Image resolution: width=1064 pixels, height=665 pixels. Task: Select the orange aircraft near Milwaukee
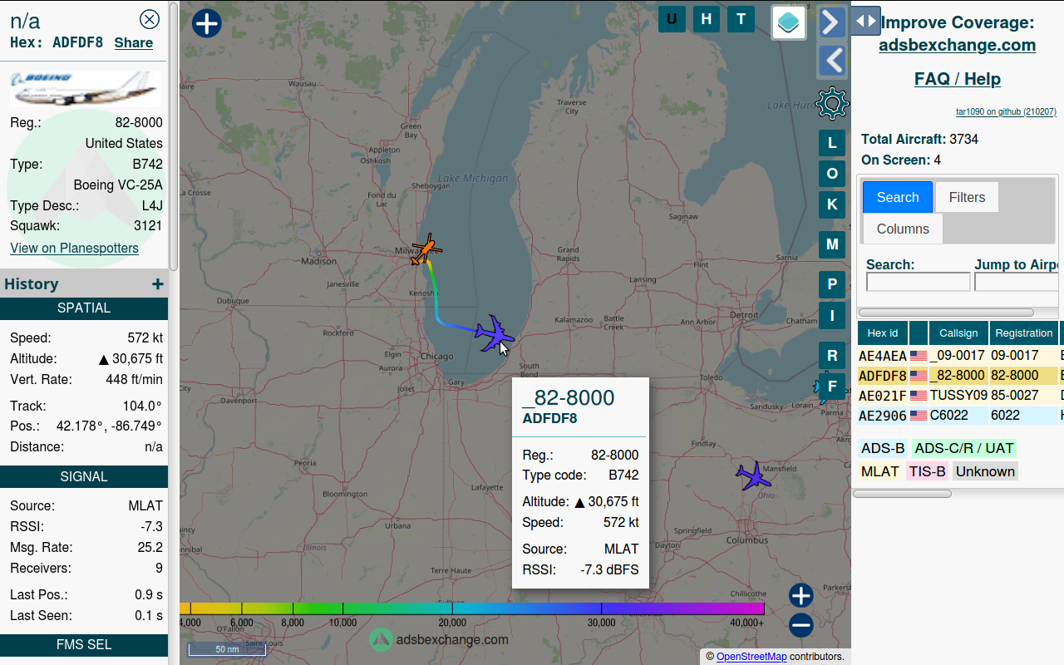point(426,249)
